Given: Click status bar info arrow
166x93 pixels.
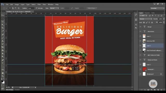Looking at the screenshot, I should pos(36,87).
